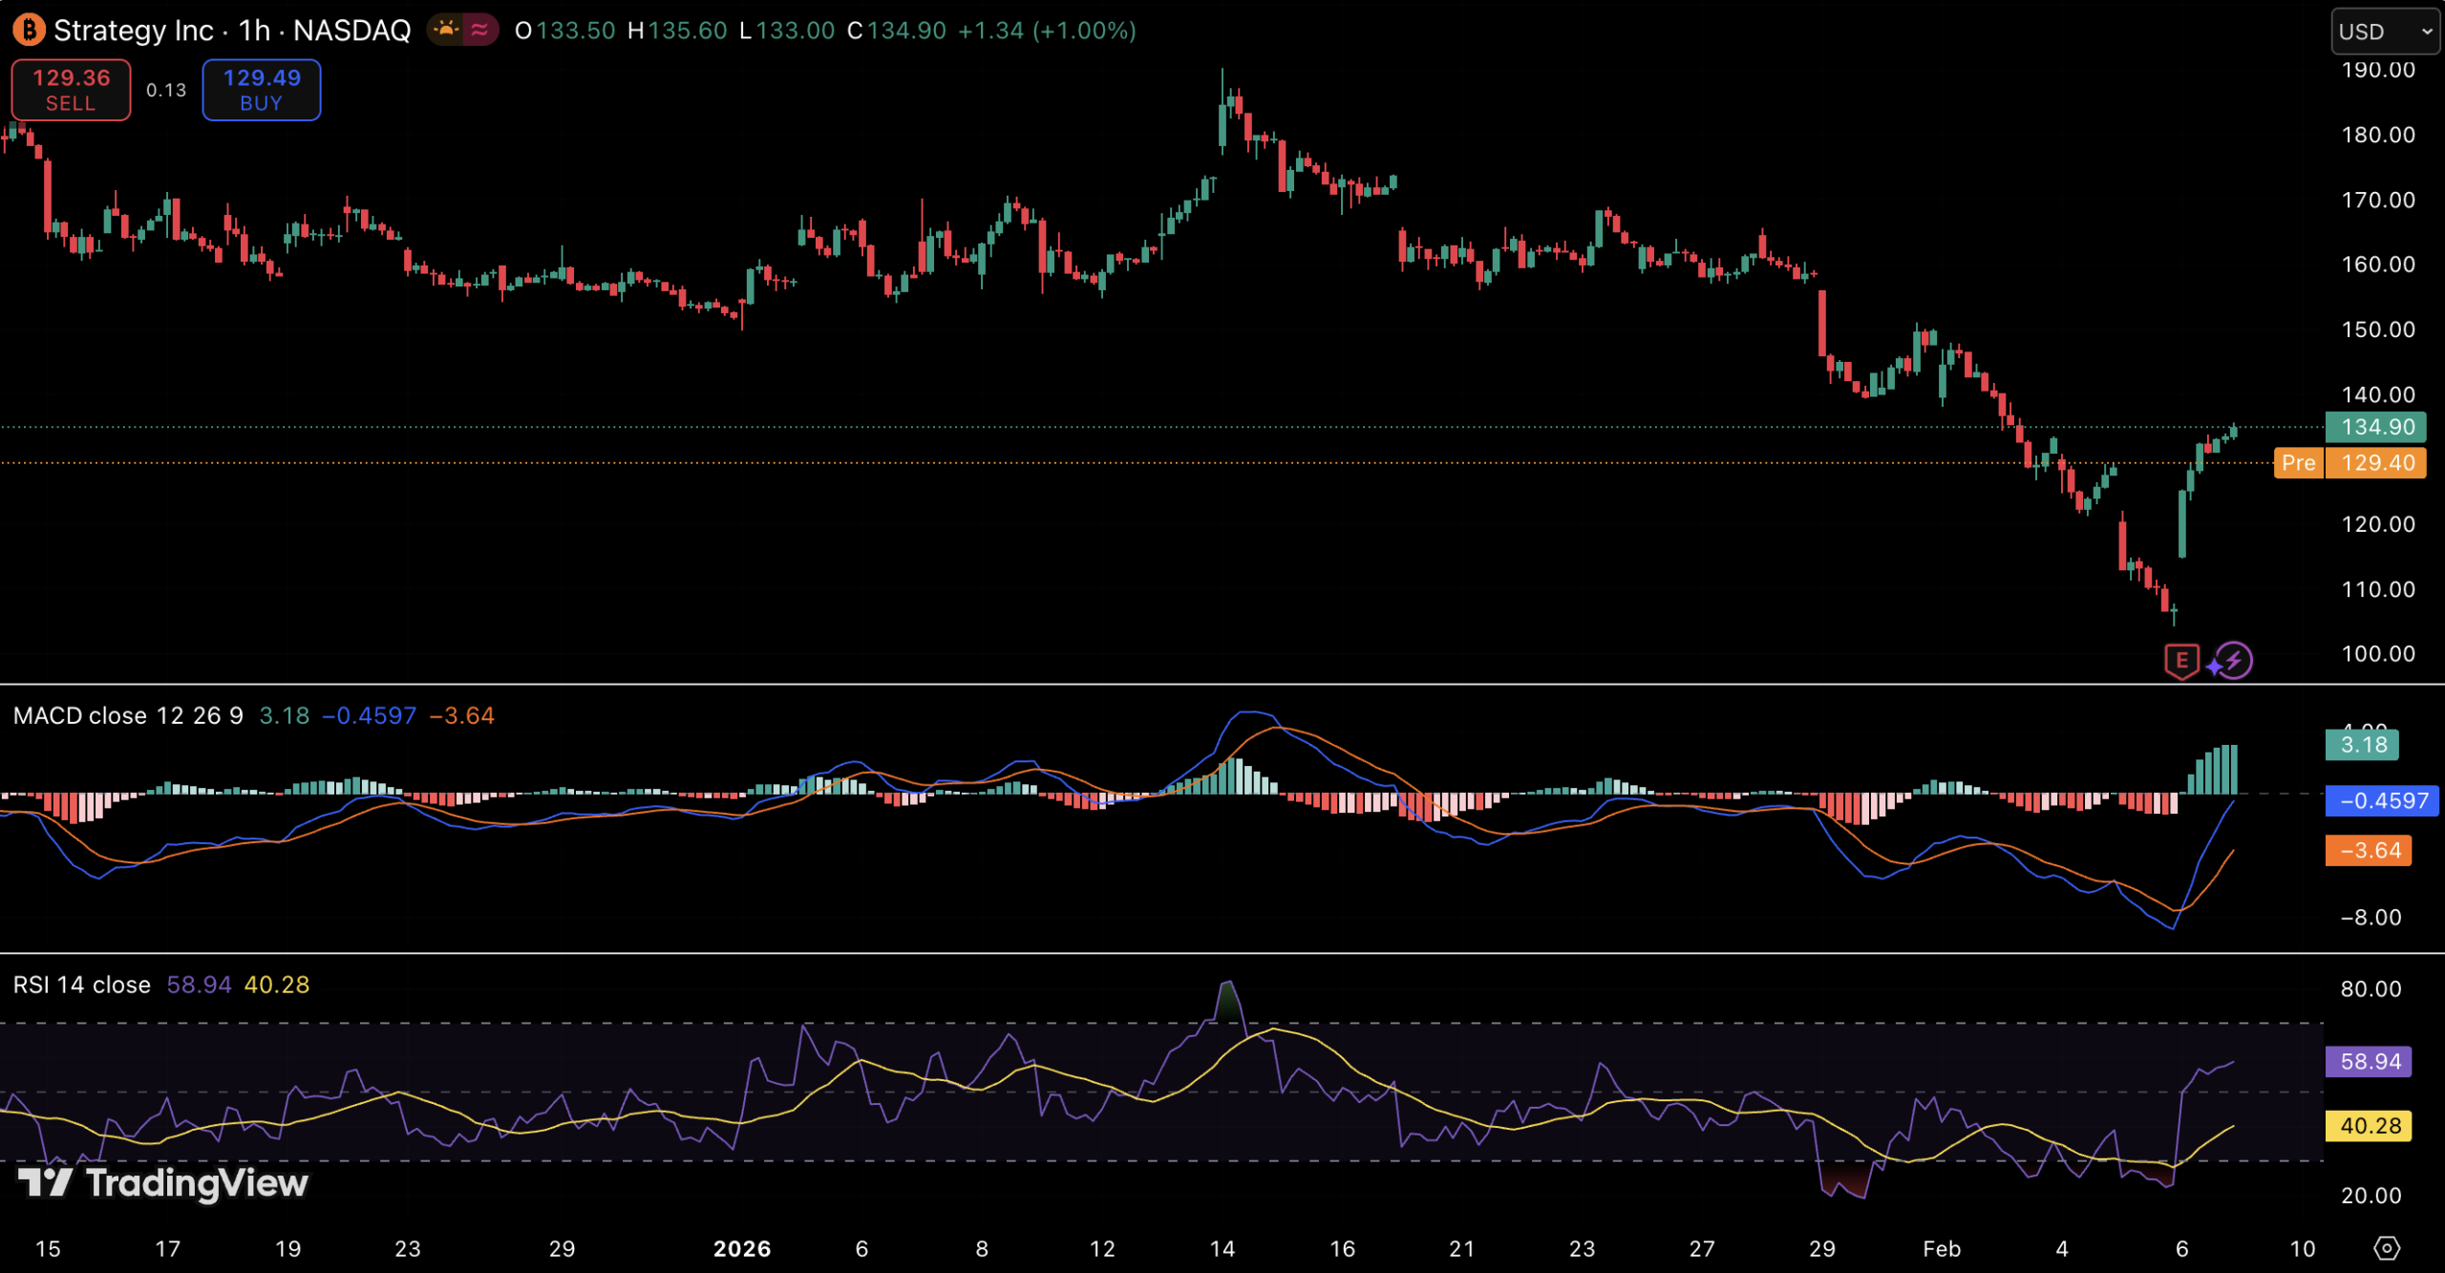Click the pre-market sun session icon

pos(446,31)
